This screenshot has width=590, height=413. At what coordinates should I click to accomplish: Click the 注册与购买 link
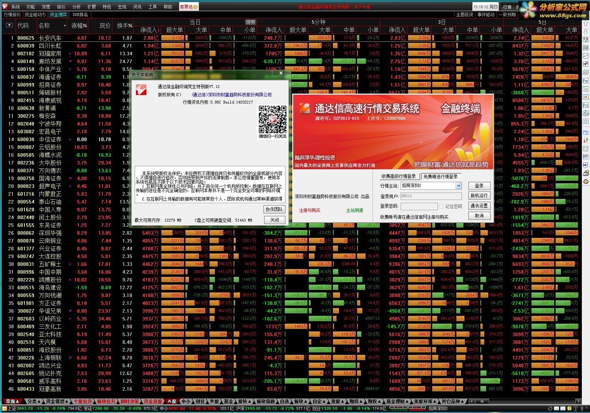point(310,211)
